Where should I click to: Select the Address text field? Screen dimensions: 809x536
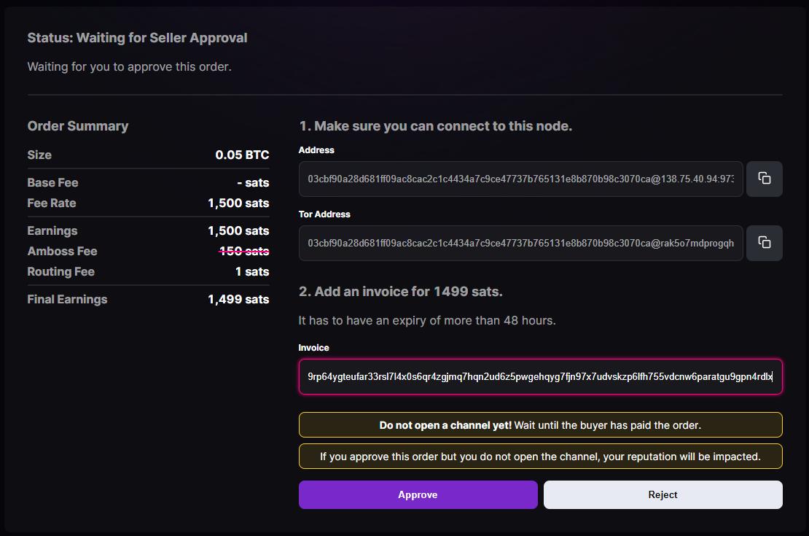(520, 179)
